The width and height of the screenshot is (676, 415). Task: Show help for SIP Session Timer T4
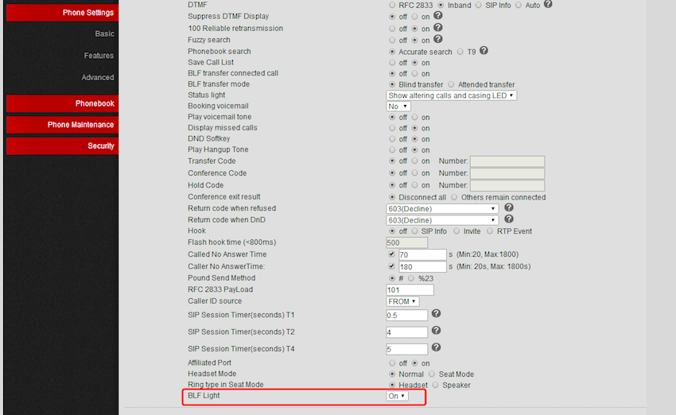pyautogui.click(x=436, y=347)
